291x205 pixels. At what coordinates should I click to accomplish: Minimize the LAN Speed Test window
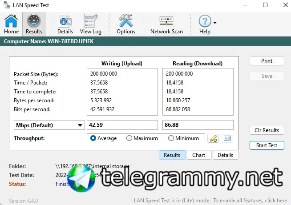pyautogui.click(x=245, y=5)
